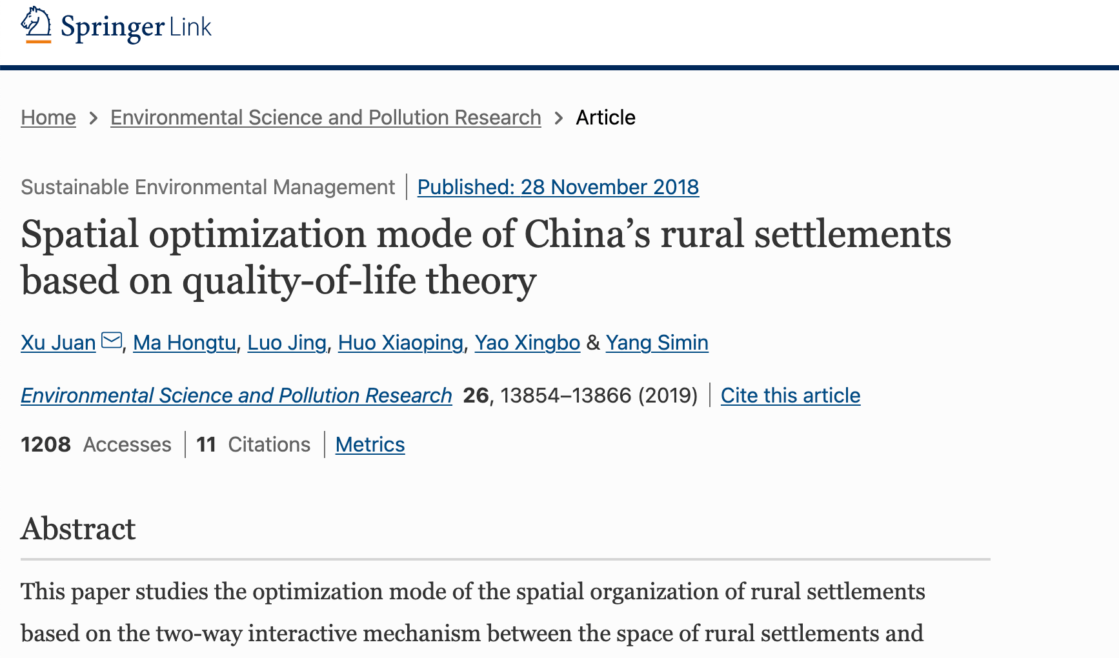Screen dimensions: 1119x658
Task: Click the article title heading
Action: pos(486,257)
